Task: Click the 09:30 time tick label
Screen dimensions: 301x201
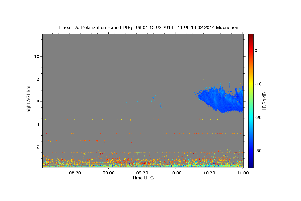Action: [x=142, y=173]
